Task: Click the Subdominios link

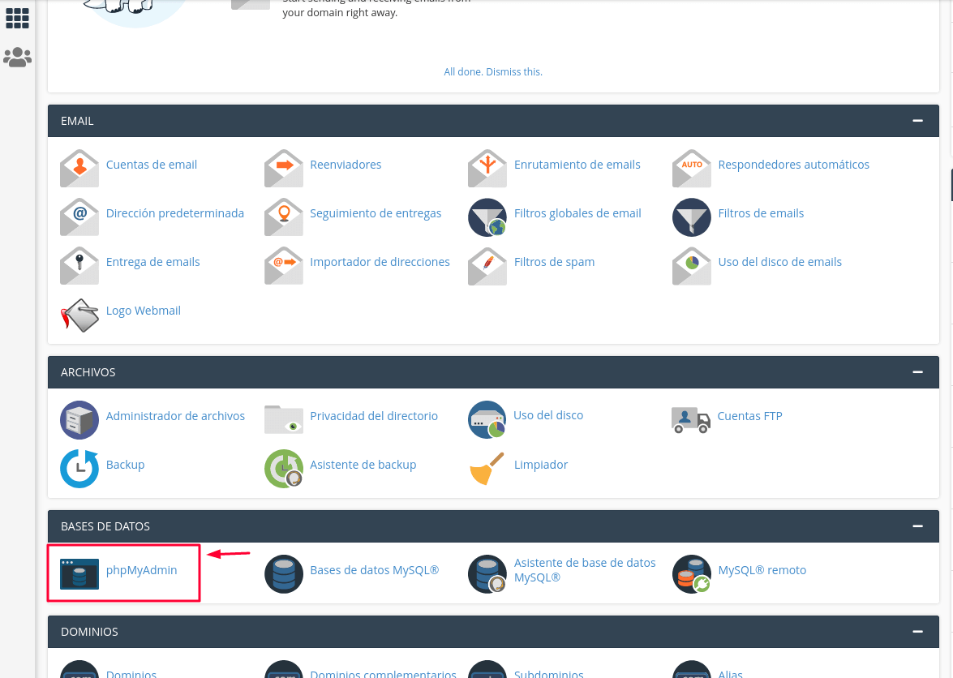Action: tap(548, 673)
